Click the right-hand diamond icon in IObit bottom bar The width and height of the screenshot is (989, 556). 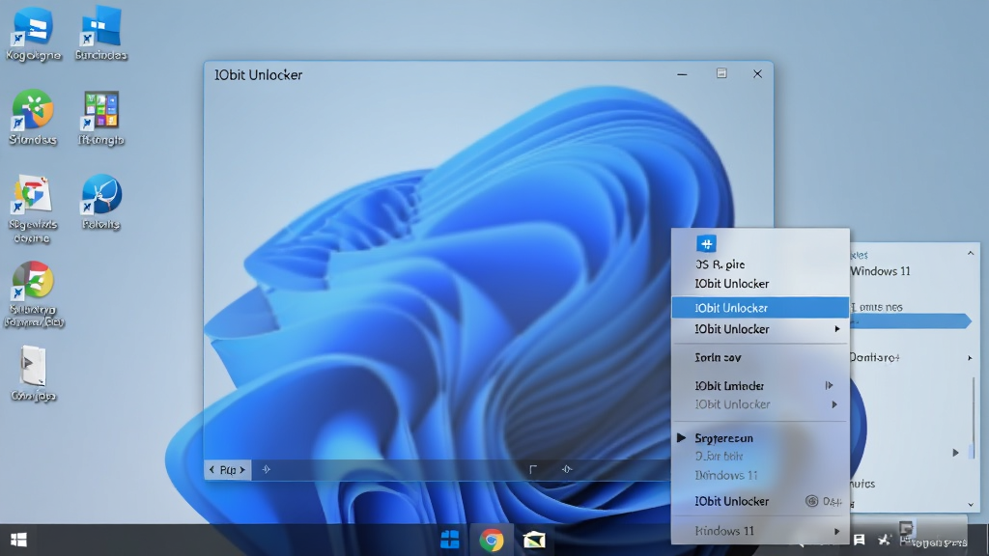567,469
